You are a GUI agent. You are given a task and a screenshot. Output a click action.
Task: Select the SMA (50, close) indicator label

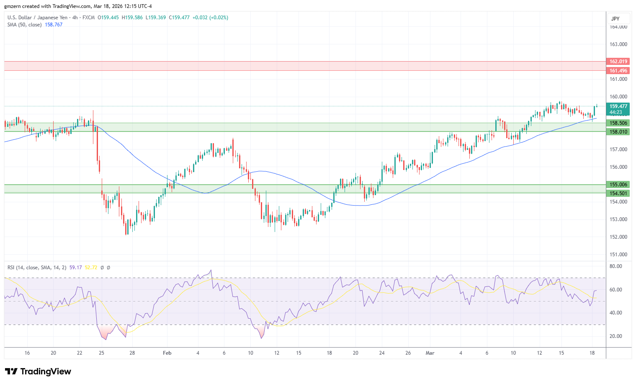24,25
